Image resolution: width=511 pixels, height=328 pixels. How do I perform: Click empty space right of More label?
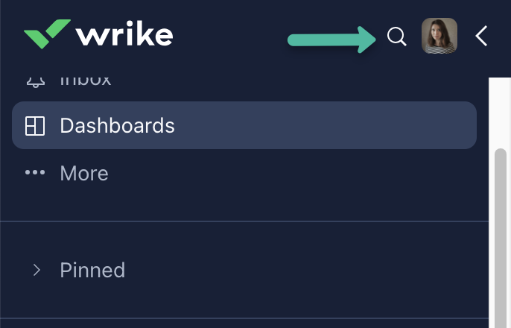pos(298,173)
